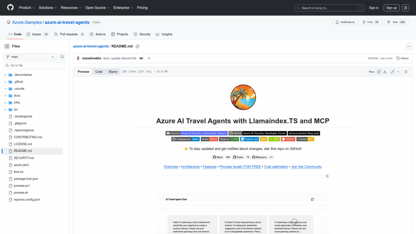Click the GitHub logo in header
Image resolution: width=416 pixels, height=234 pixels.
point(10,7)
